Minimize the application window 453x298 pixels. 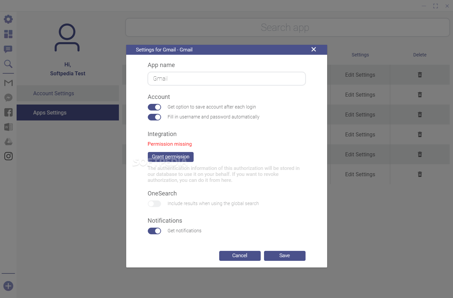click(x=424, y=6)
